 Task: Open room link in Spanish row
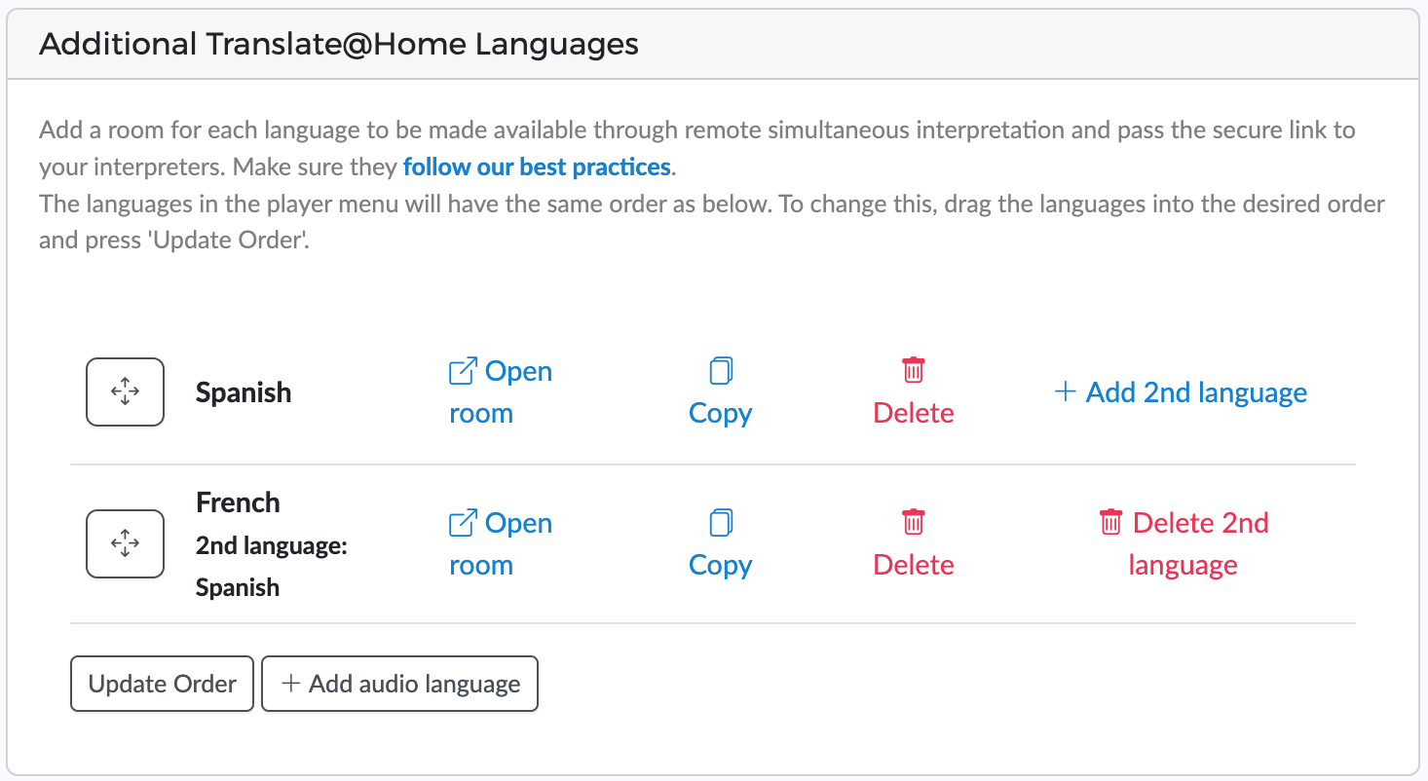click(501, 392)
